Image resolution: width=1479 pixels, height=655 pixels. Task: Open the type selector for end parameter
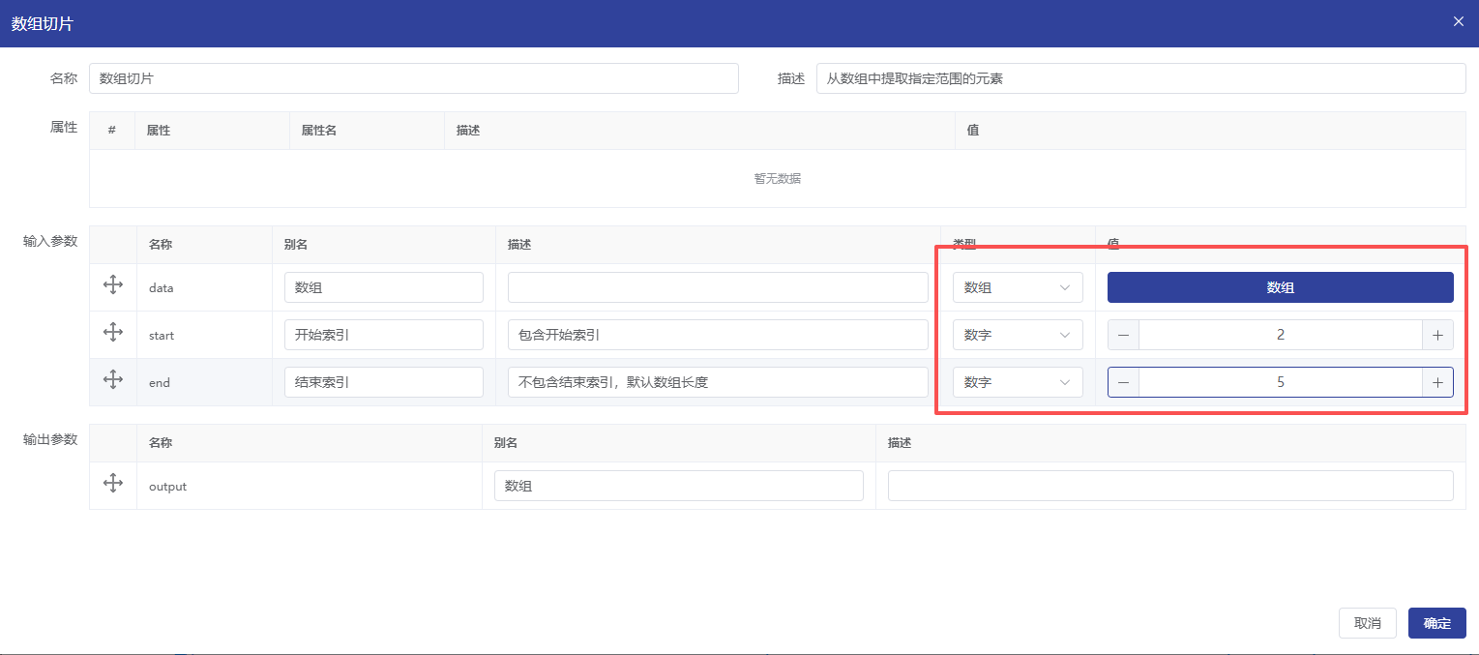(1017, 382)
